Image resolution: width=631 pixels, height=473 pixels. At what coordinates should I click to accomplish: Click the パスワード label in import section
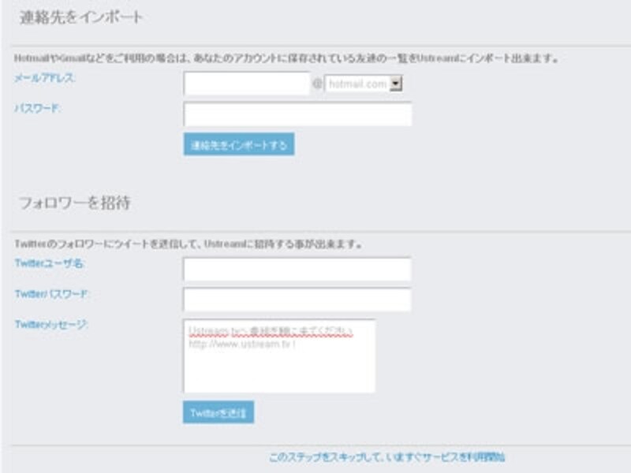(37, 108)
